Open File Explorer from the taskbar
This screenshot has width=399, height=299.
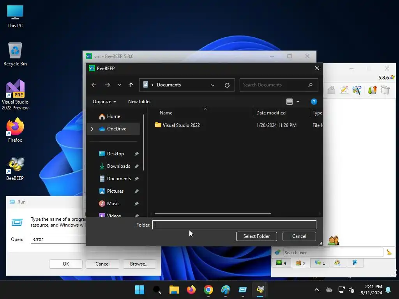[174, 290]
